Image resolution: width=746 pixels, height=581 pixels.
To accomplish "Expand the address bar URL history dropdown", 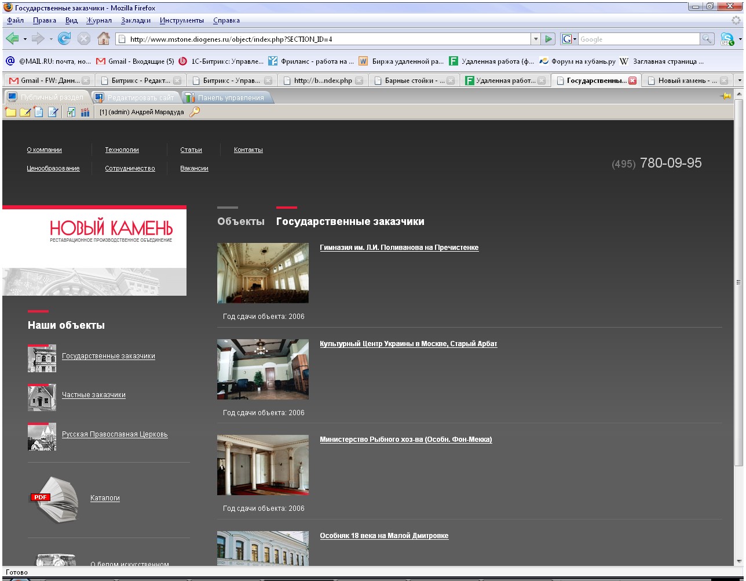I will pos(536,39).
